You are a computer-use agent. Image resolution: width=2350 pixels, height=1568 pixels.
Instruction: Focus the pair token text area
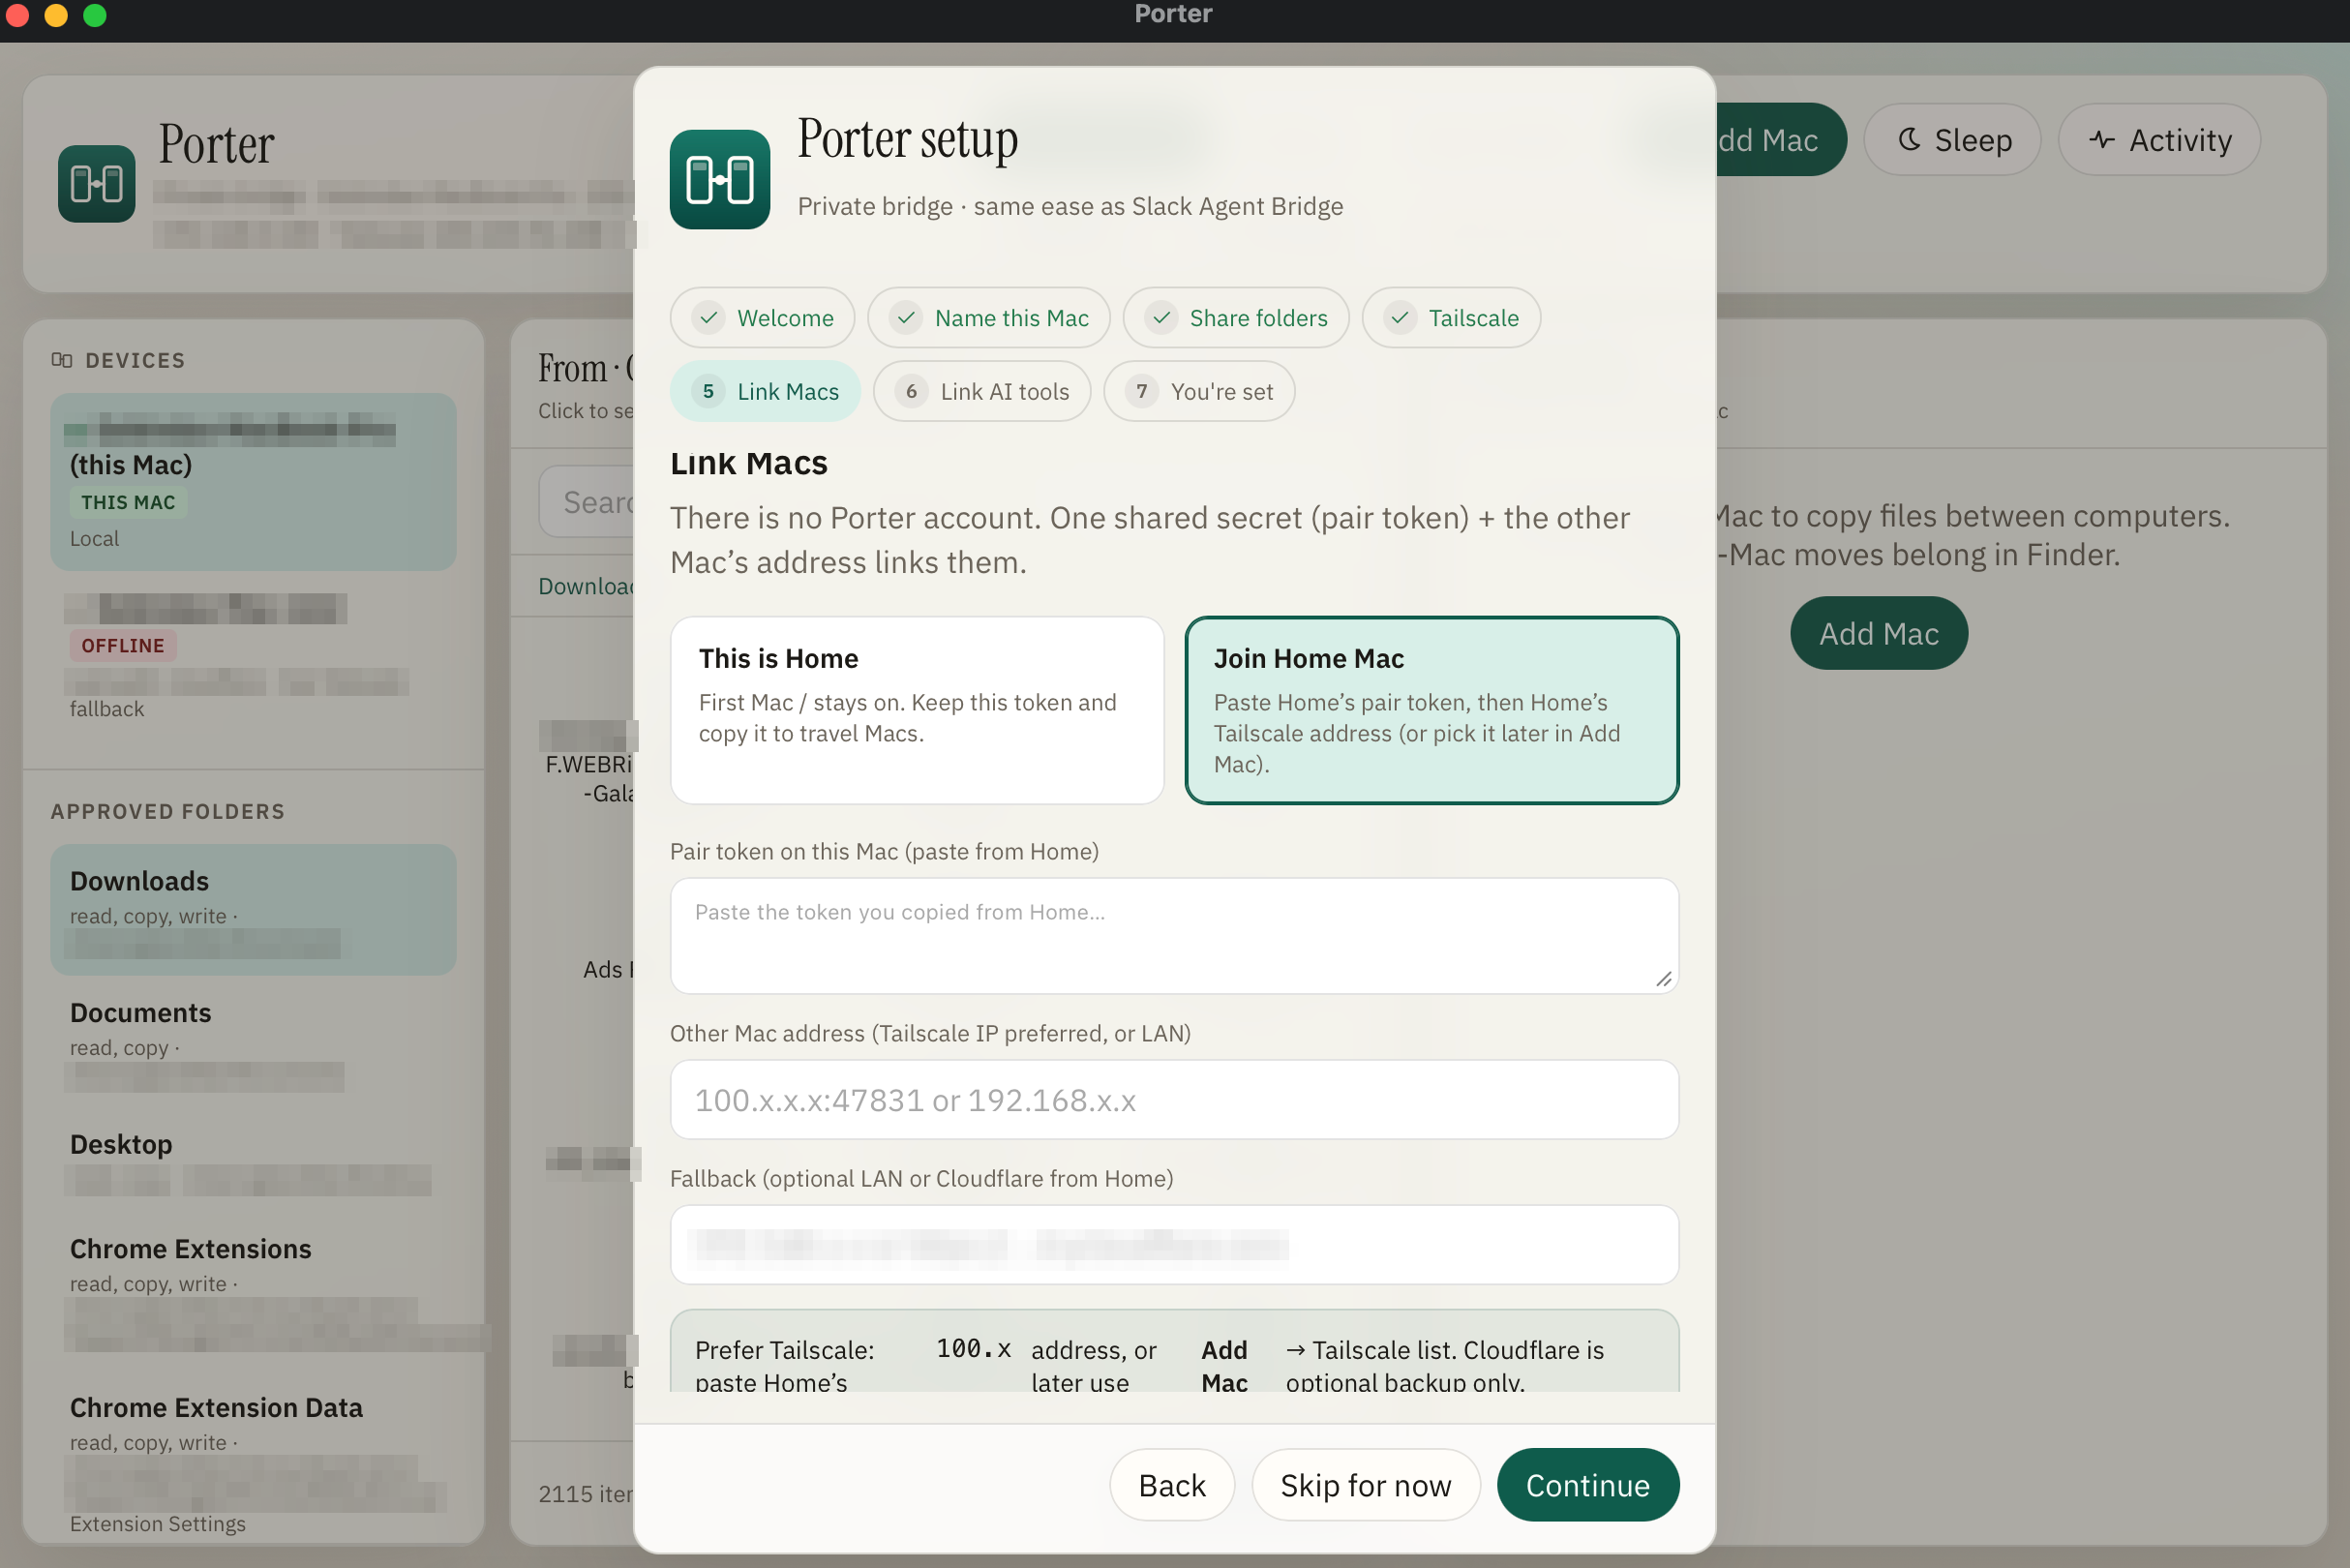pos(1174,936)
